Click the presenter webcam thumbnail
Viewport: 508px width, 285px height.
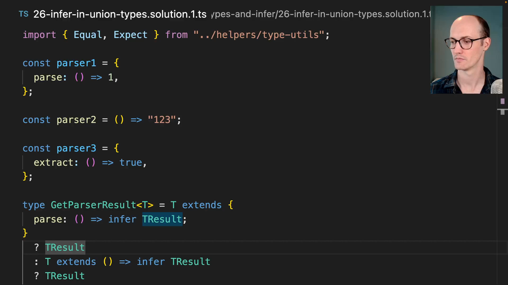[x=466, y=50]
